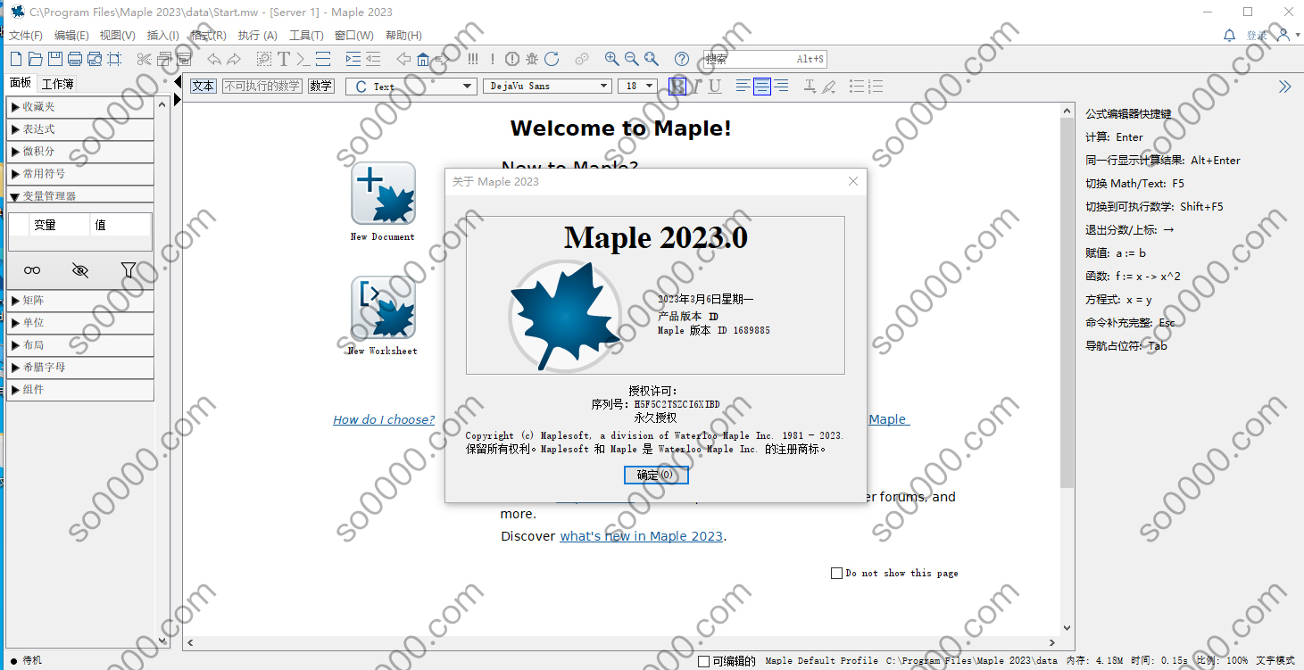Viewport: 1304px width, 670px height.
Task: Open the 编辑(E) menu
Action: [x=71, y=36]
